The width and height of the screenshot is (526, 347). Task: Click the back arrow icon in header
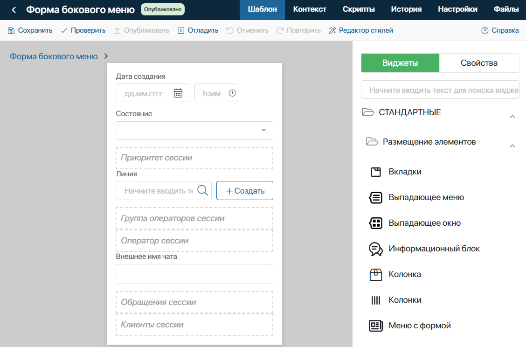pos(14,10)
